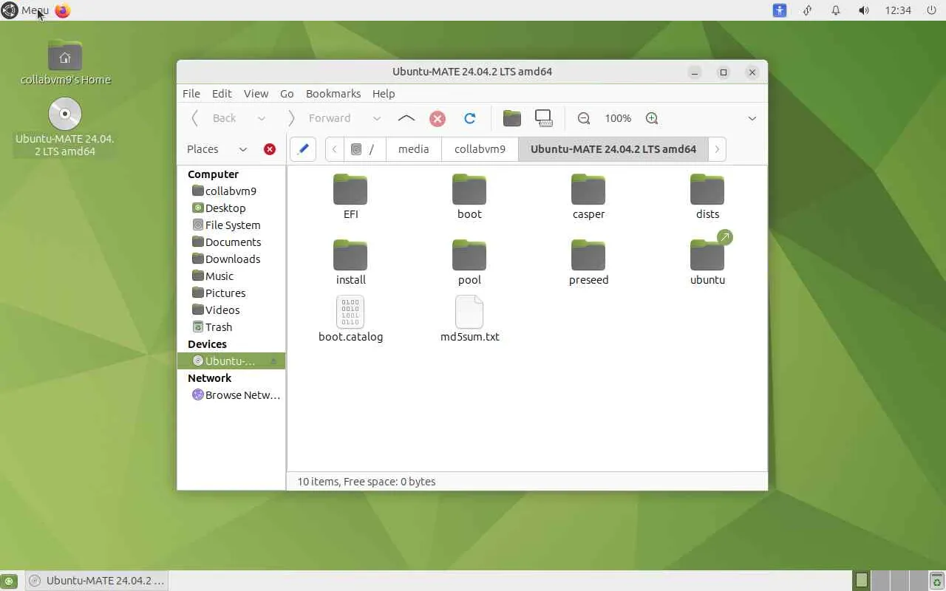Open the Places side pane selector
Image resolution: width=946 pixels, height=591 pixels.
217,149
